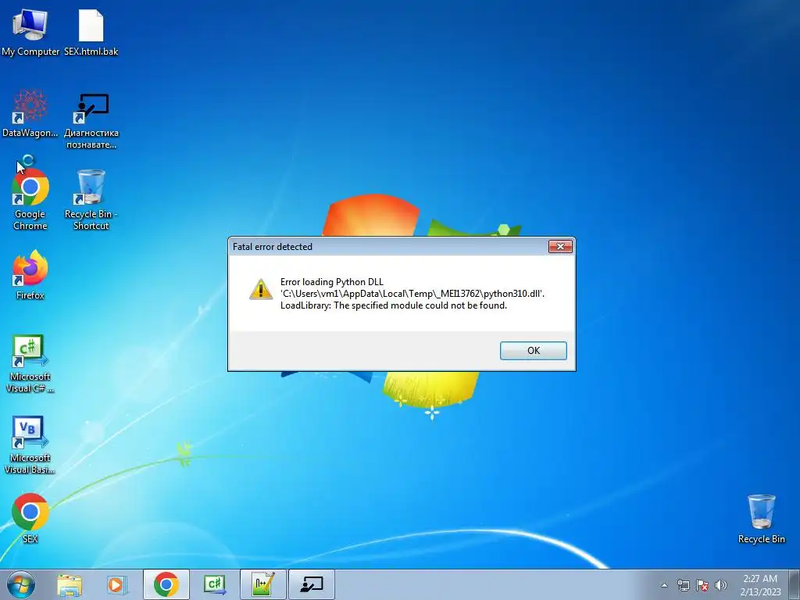
Task: Select the Firefox desktop shortcut
Action: pos(30,275)
